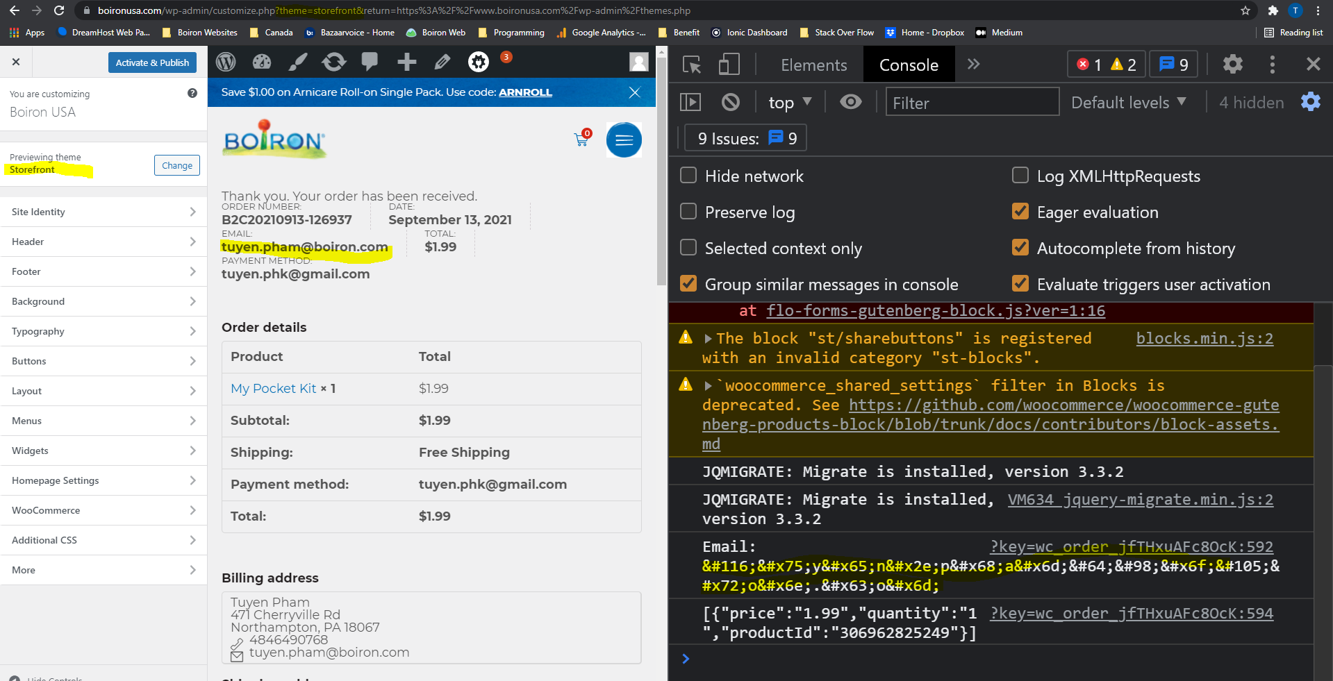Open the shopping cart icon

(x=582, y=140)
